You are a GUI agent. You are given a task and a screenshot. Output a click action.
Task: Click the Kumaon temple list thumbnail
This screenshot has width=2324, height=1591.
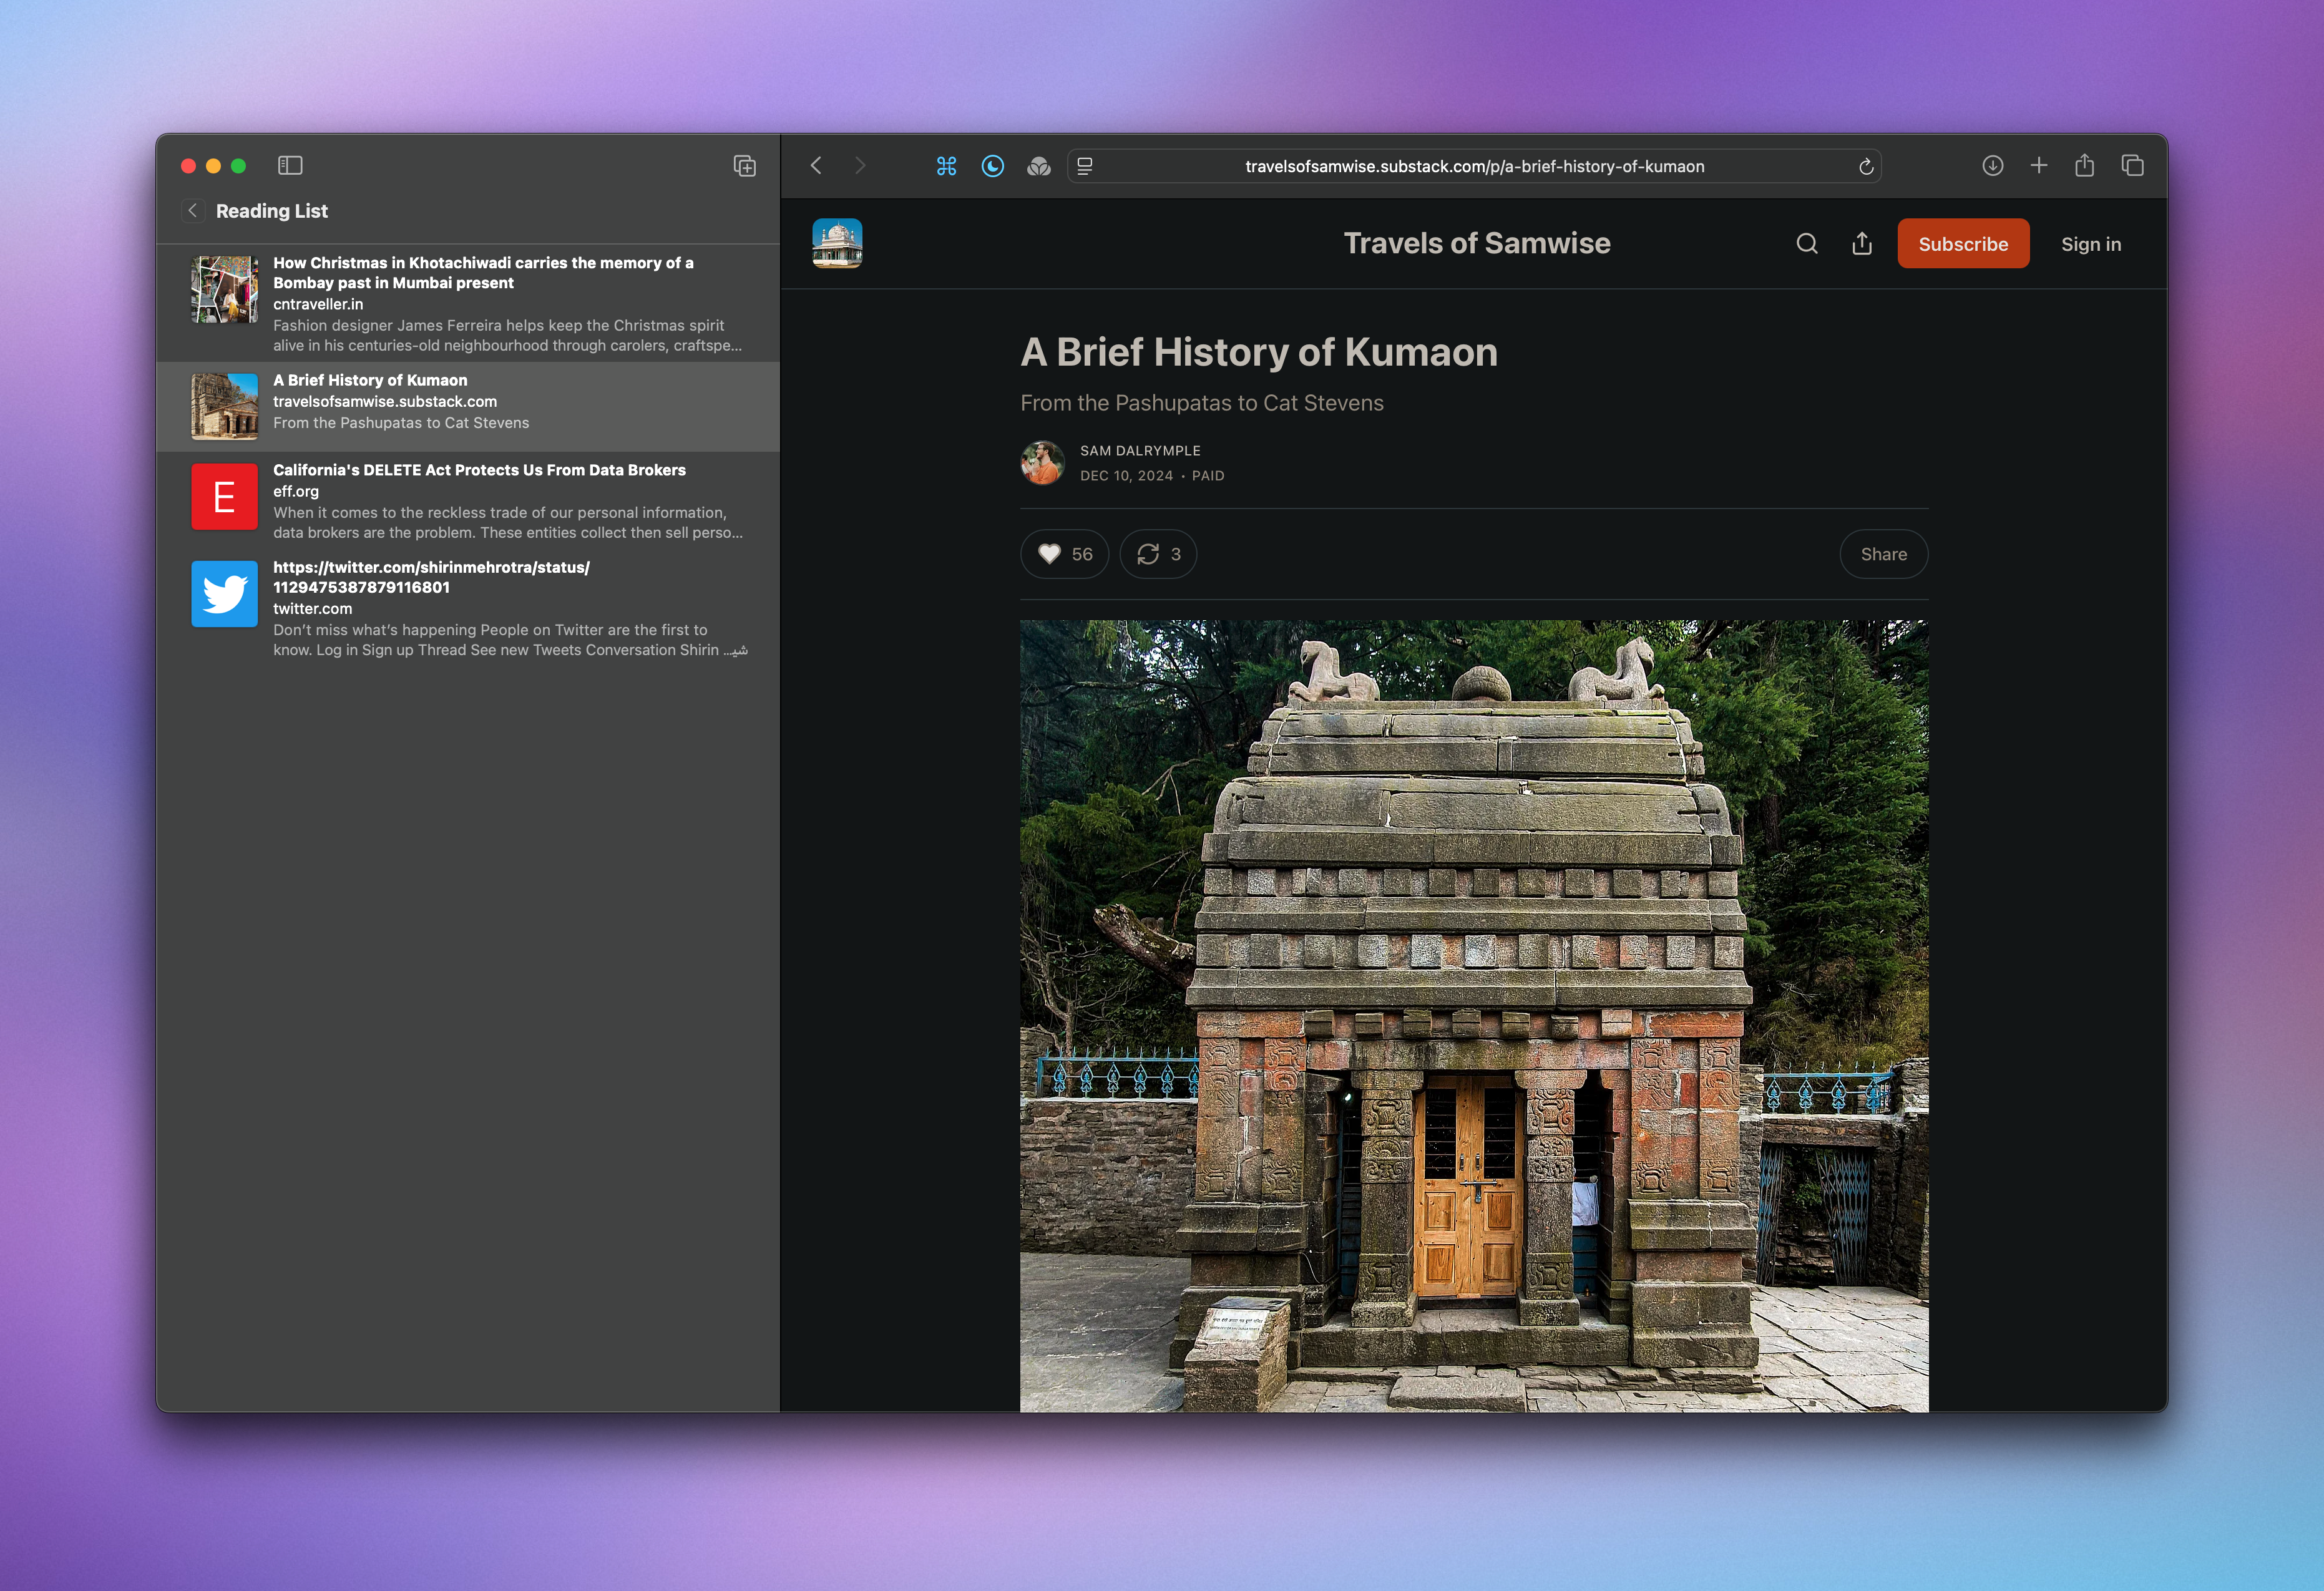click(x=224, y=407)
